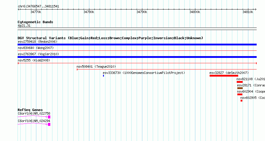Open the nsv5255 (Kidd2008) label
The image size is (265, 141).
34,60
